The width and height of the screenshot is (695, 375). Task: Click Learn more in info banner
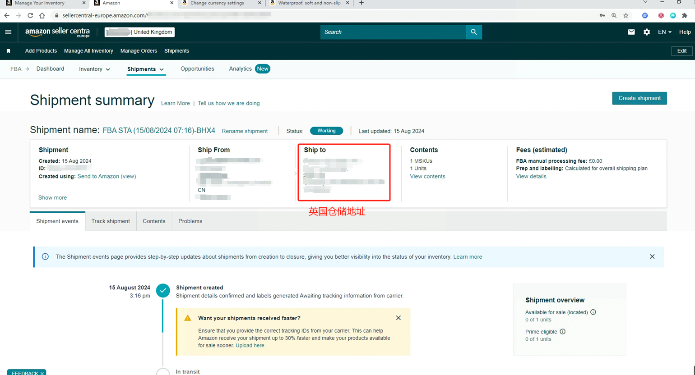[468, 257]
